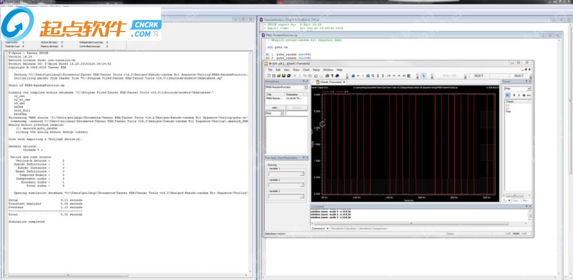Click the new file icon in W-Edit

269,76
